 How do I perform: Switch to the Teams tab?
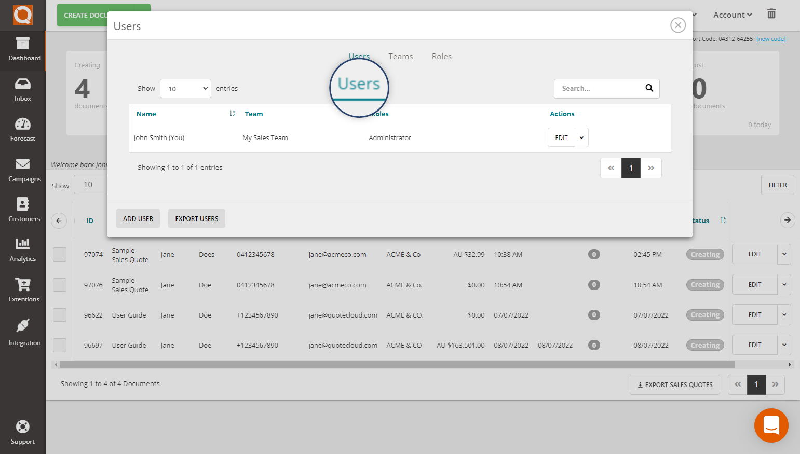click(400, 56)
